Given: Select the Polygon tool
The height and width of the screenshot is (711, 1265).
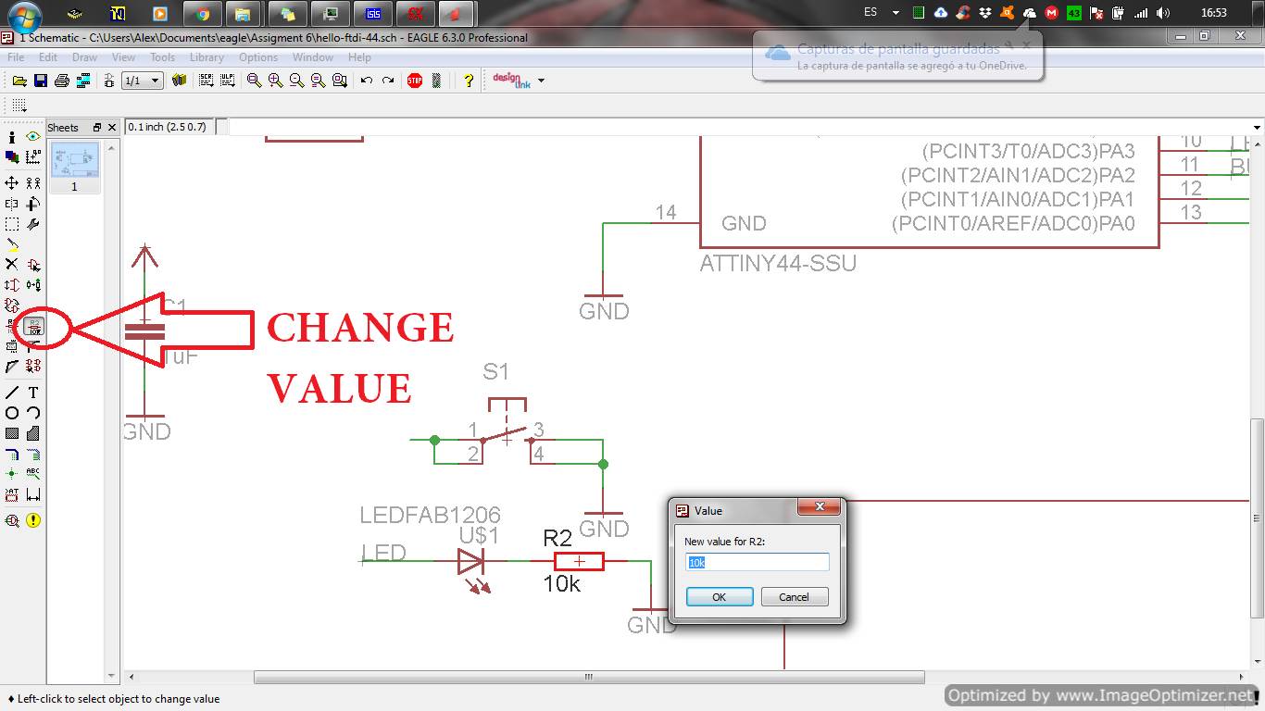Looking at the screenshot, I should coord(33,433).
